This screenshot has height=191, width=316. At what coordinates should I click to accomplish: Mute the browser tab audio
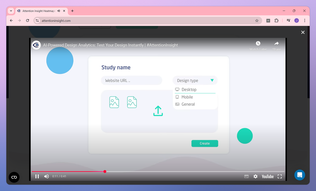[x=58, y=11]
